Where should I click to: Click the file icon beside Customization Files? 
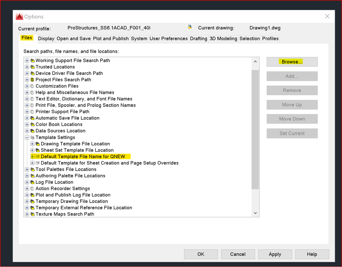(32, 86)
